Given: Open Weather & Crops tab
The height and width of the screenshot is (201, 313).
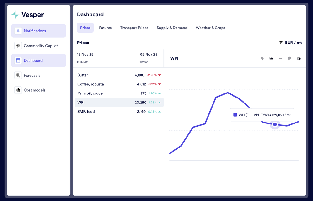Looking at the screenshot, I should (210, 28).
